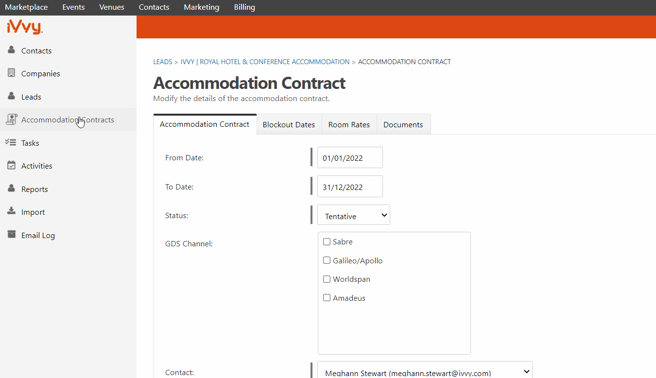The width and height of the screenshot is (656, 378).
Task: Select the Leads sidebar icon
Action: [12, 96]
